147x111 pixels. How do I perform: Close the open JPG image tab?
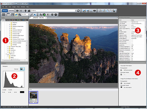coord(46,18)
